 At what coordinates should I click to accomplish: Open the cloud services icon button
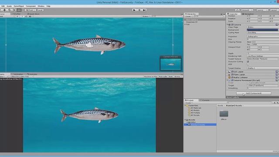(237, 10)
